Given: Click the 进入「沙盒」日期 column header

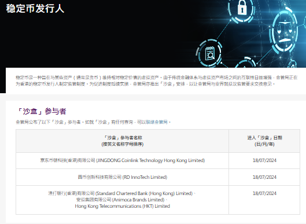Looking at the screenshot, I should point(264,141).
